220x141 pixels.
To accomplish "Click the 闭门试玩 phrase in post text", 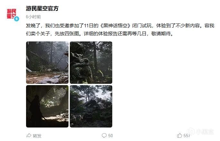I will pos(142,26).
